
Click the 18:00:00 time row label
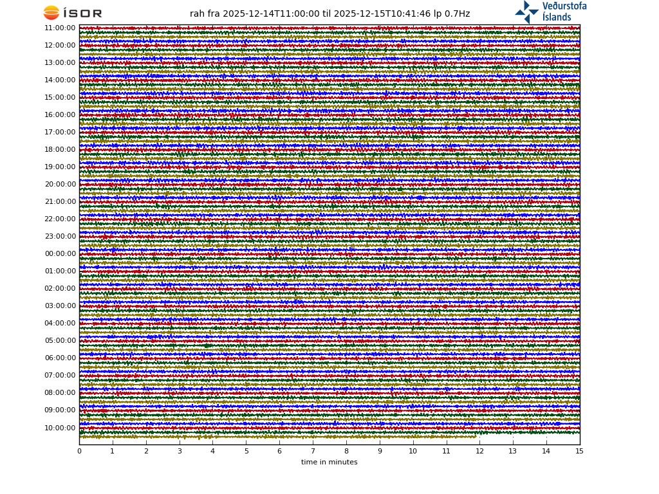click(60, 150)
